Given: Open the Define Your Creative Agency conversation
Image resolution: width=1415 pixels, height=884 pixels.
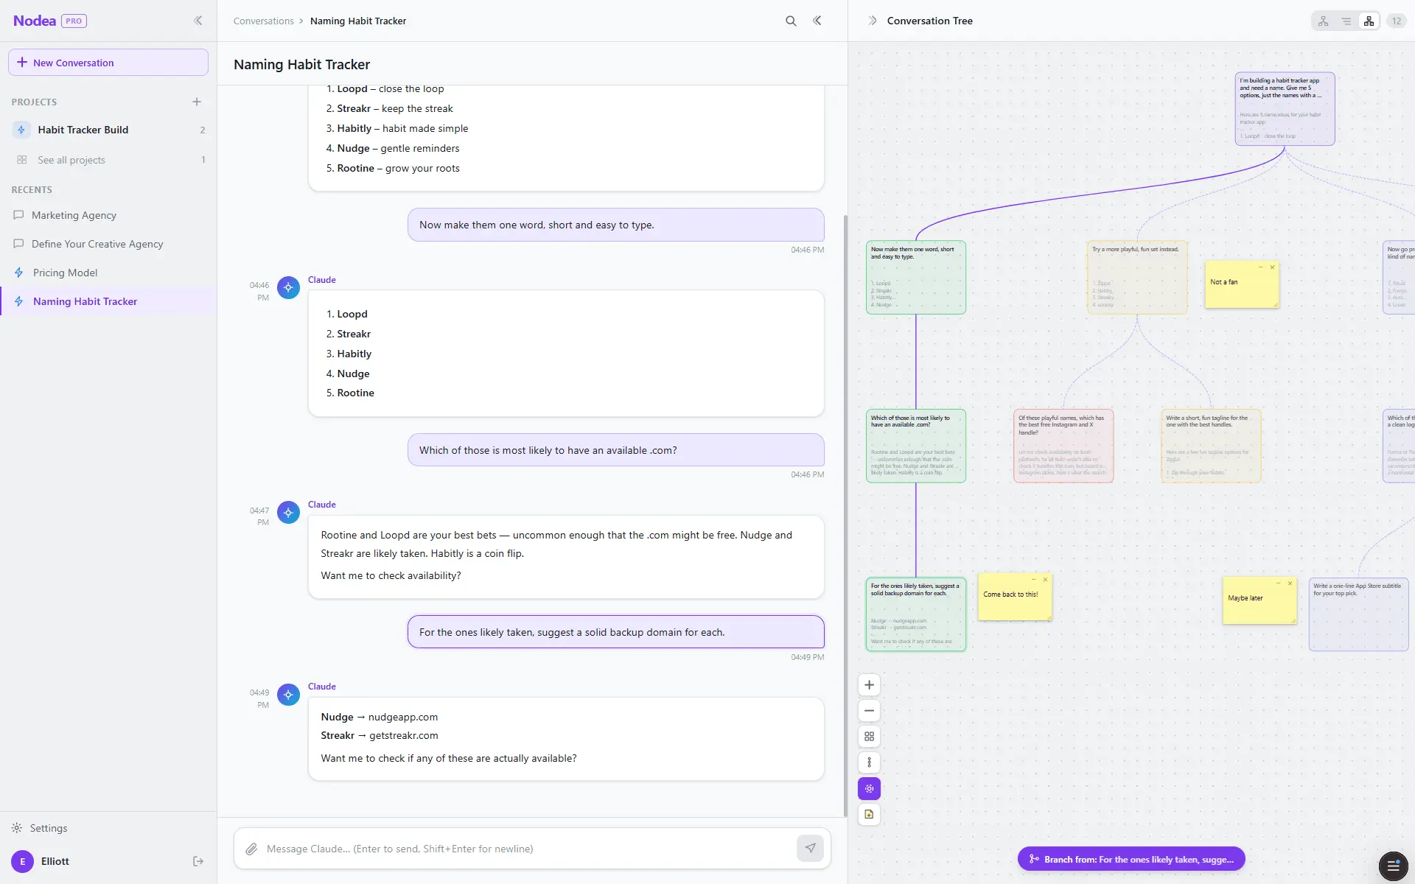Looking at the screenshot, I should point(108,244).
